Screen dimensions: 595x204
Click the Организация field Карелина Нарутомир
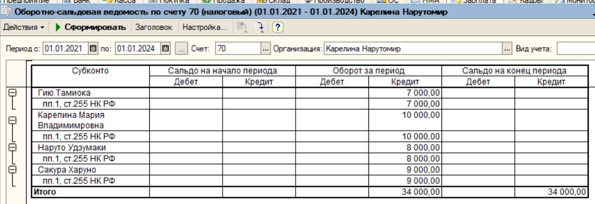tap(413, 48)
